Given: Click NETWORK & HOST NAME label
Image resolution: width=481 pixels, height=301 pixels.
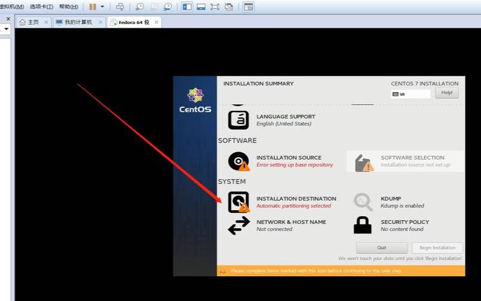Looking at the screenshot, I should pyautogui.click(x=291, y=222).
